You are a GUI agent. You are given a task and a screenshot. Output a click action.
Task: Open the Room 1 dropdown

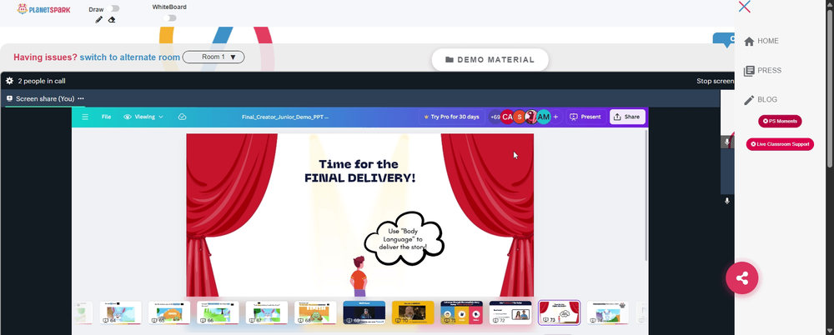point(214,57)
